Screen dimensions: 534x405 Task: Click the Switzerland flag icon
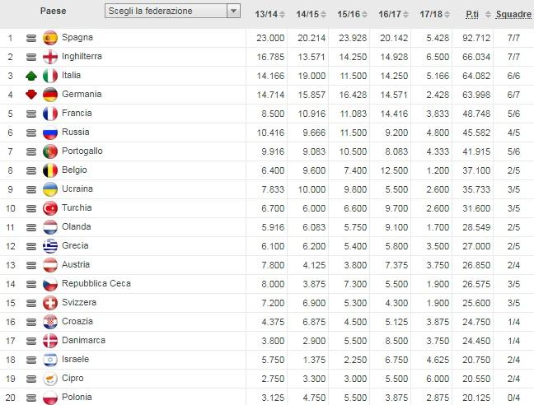click(x=49, y=303)
